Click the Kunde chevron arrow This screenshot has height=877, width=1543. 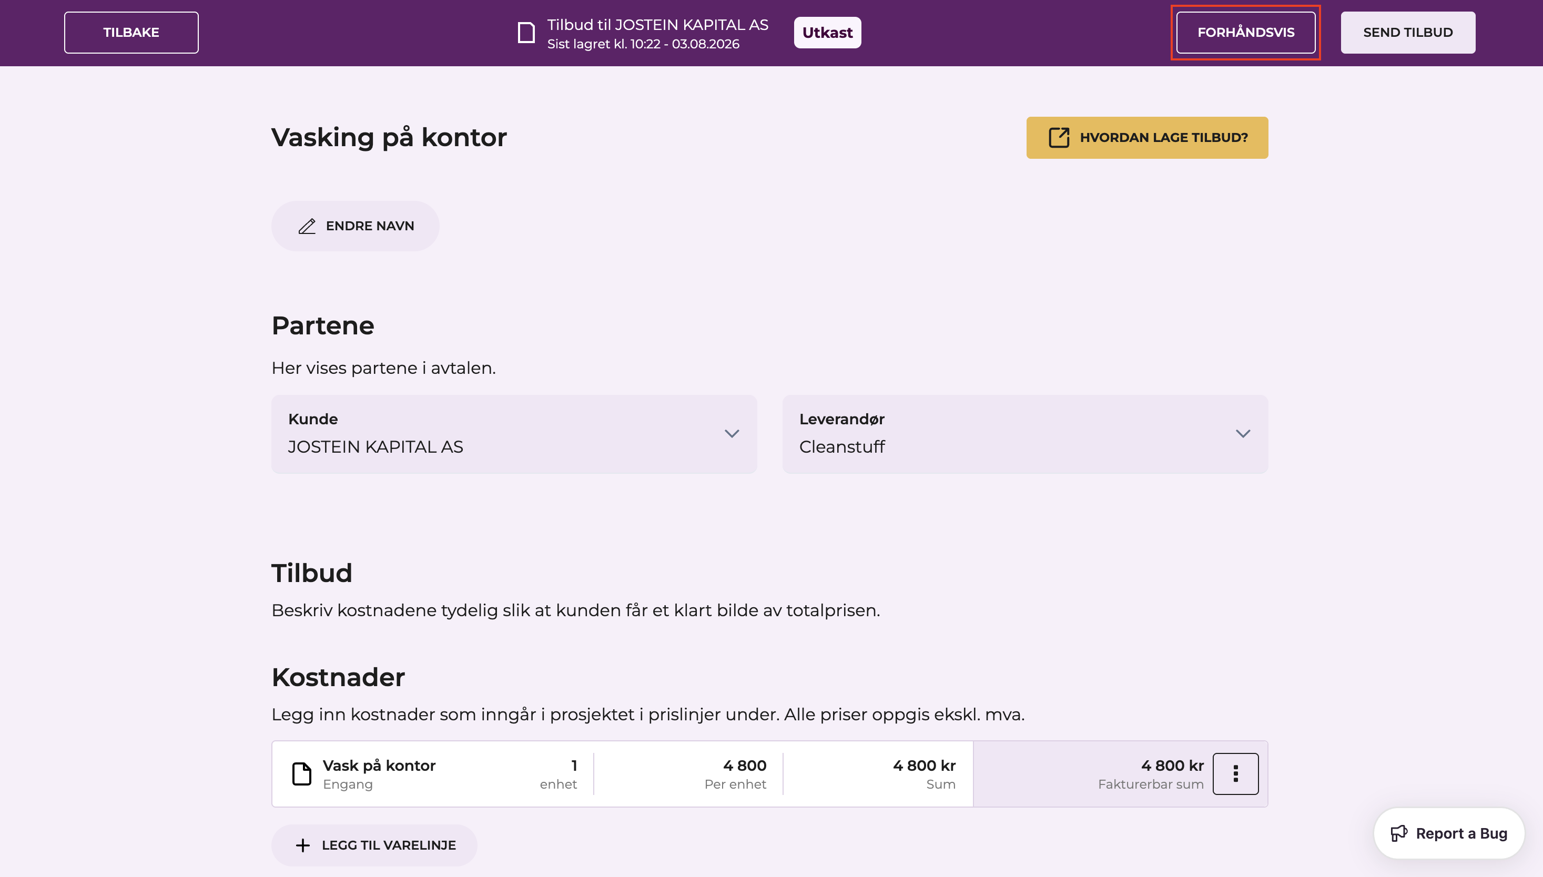732,434
